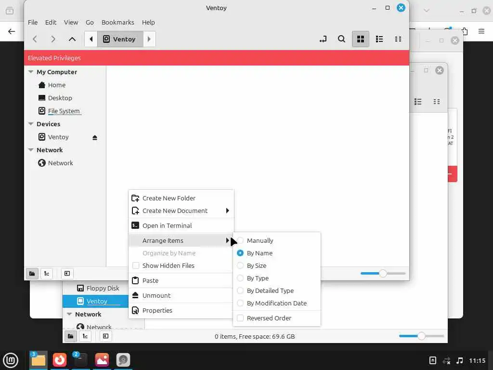The image size is (493, 370).
Task: Show tree view in the front window sidebar
Action: (x=47, y=274)
